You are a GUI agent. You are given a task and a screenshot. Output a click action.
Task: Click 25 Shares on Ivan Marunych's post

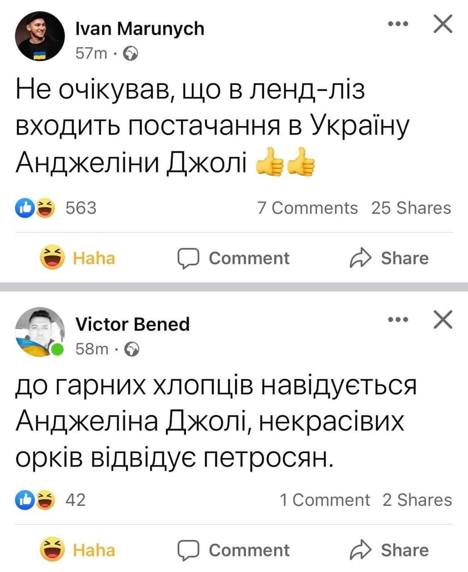(x=411, y=207)
